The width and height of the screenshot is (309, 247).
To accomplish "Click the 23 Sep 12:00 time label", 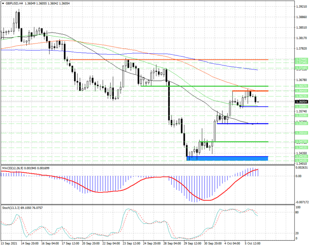I will coord(131,244).
